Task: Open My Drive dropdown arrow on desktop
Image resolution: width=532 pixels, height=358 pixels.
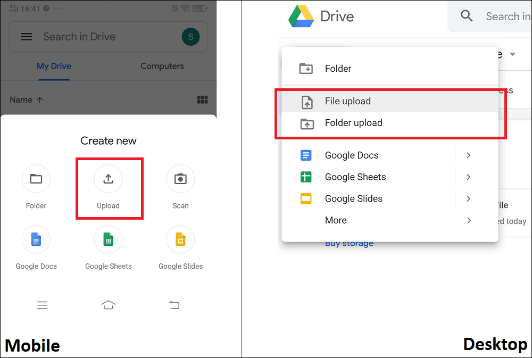Action: [x=513, y=54]
